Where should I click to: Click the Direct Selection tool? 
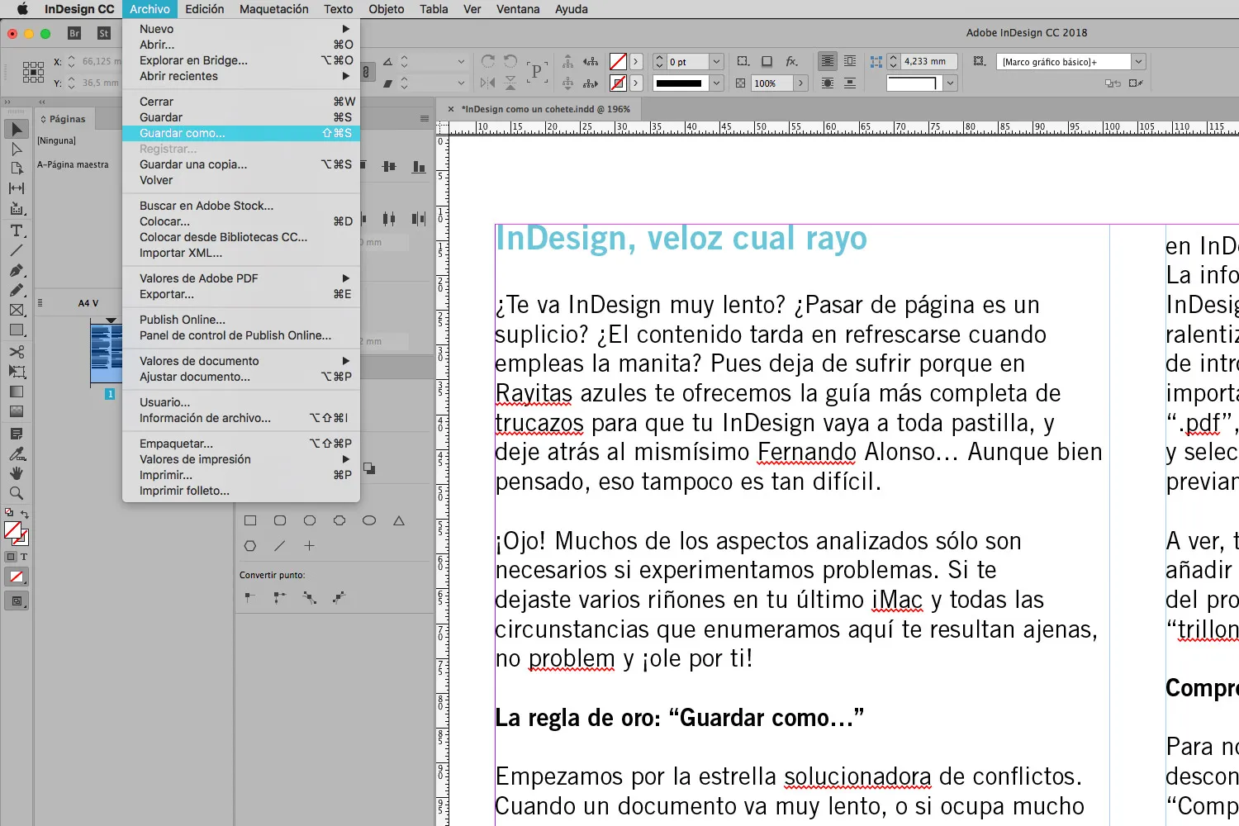[x=17, y=150]
